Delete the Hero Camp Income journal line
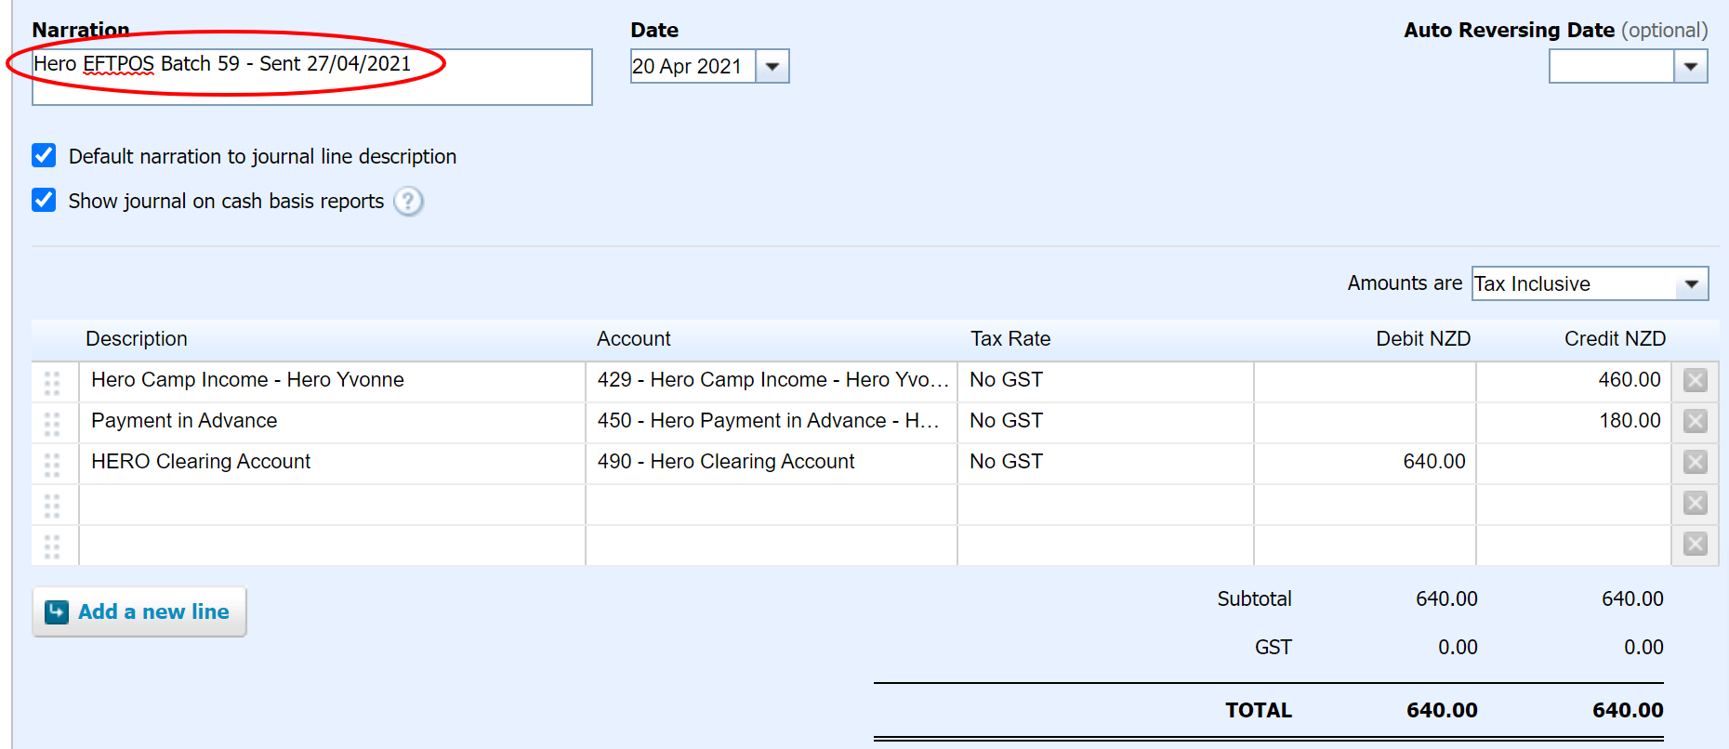This screenshot has height=749, width=1729. (x=1695, y=380)
